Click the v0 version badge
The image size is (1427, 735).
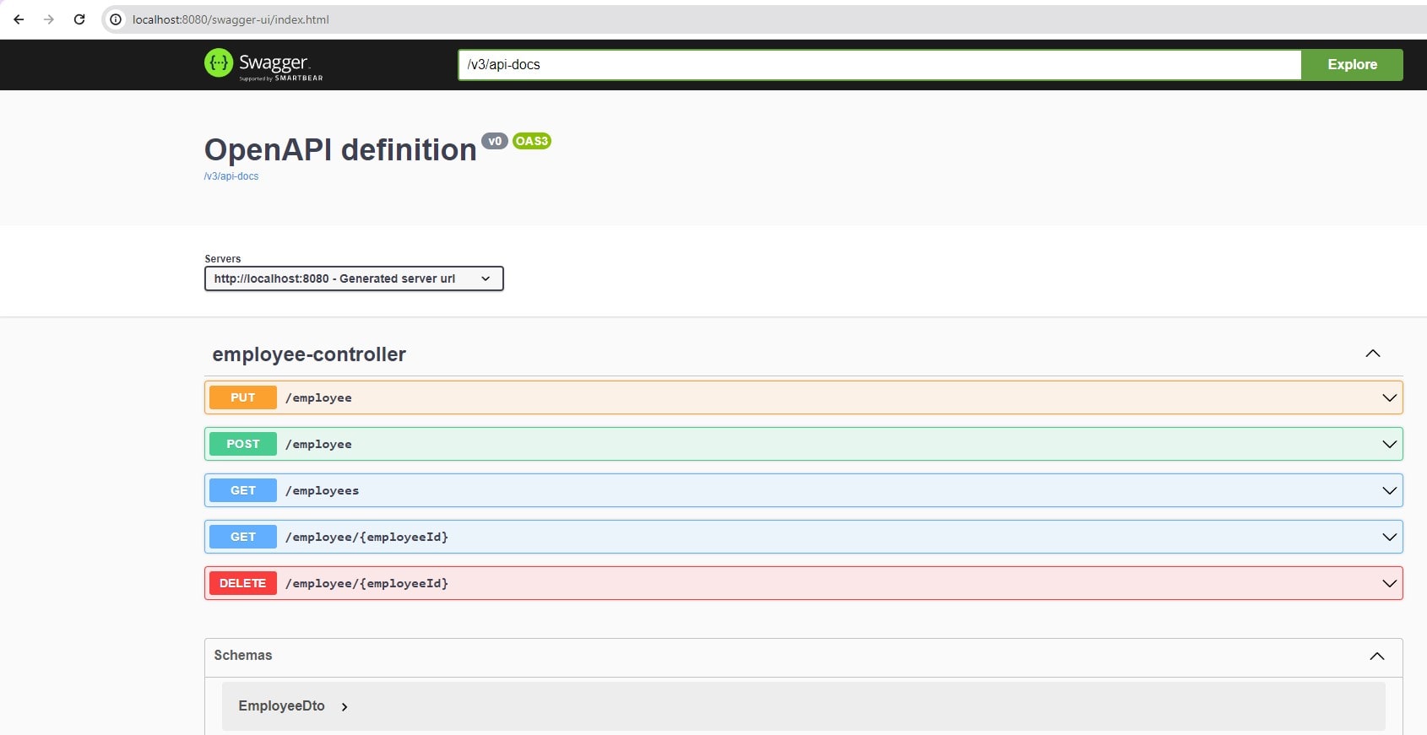coord(495,141)
